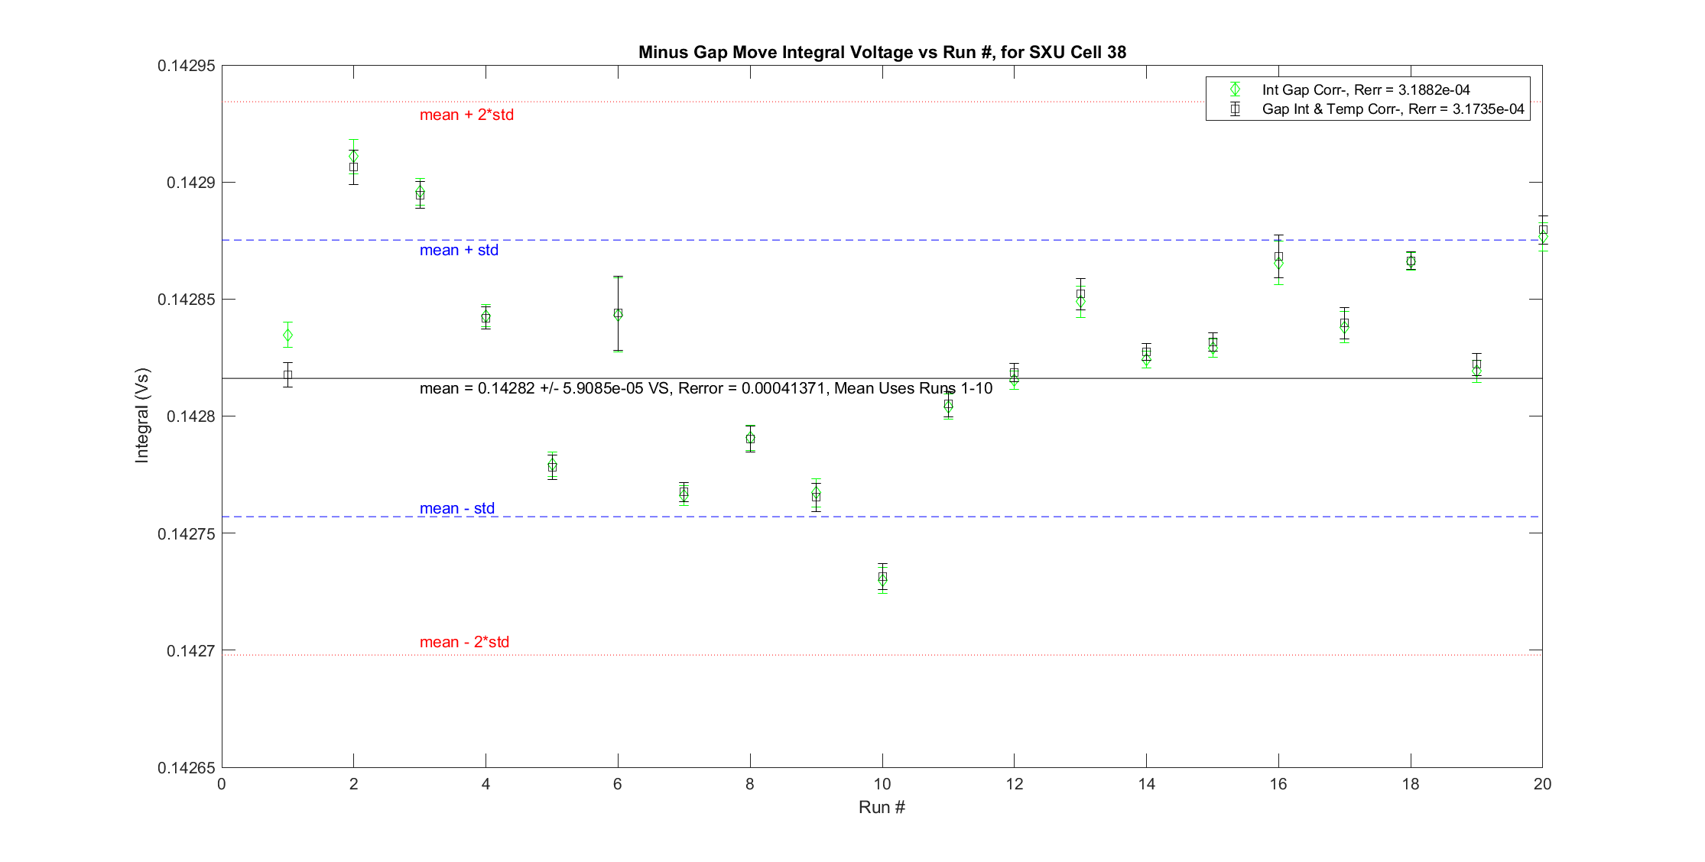The width and height of the screenshot is (1705, 862).
Task: Click the Gap Int & Temp Corr- legend entry
Action: 1392,109
